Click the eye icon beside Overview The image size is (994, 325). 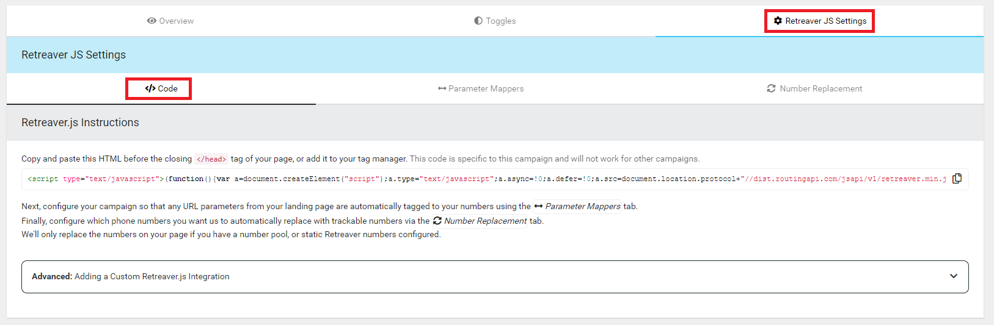point(152,21)
